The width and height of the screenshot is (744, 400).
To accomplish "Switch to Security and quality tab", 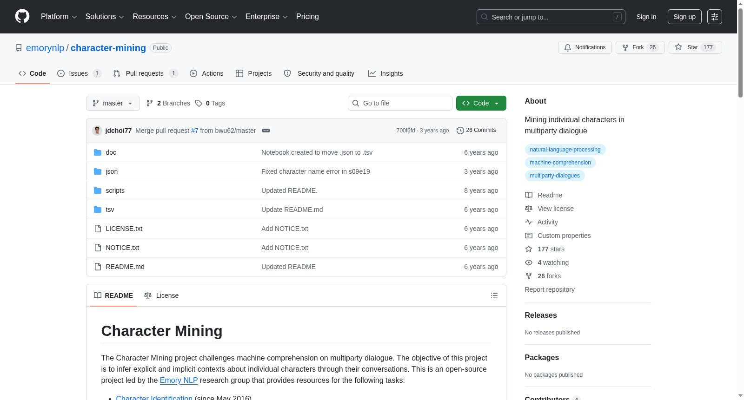I will click(319, 73).
